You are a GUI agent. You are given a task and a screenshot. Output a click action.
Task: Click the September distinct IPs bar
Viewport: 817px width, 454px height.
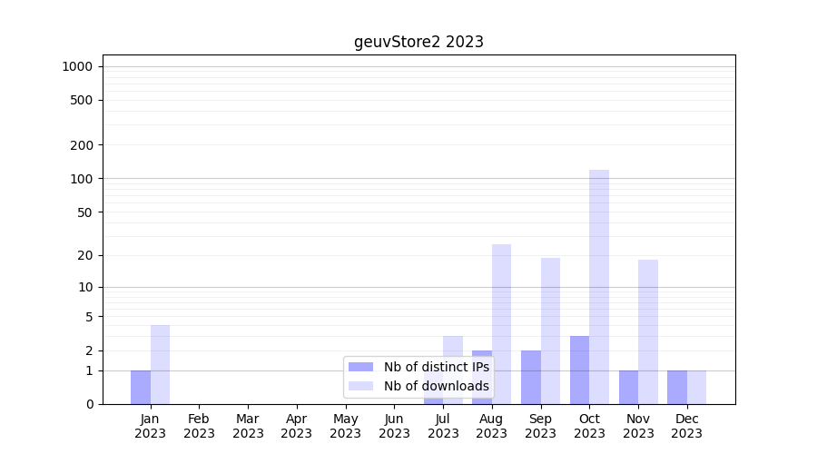[530, 377]
